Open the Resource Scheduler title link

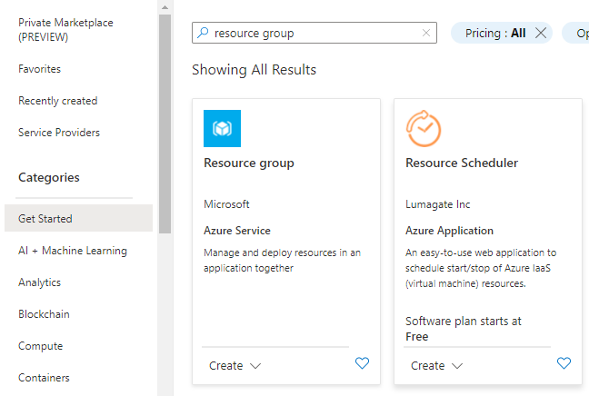click(x=462, y=163)
